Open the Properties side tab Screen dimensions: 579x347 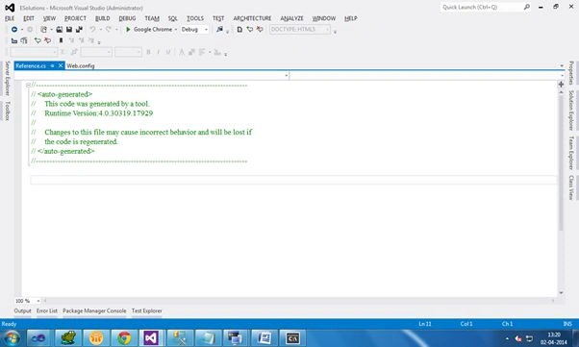coord(571,73)
